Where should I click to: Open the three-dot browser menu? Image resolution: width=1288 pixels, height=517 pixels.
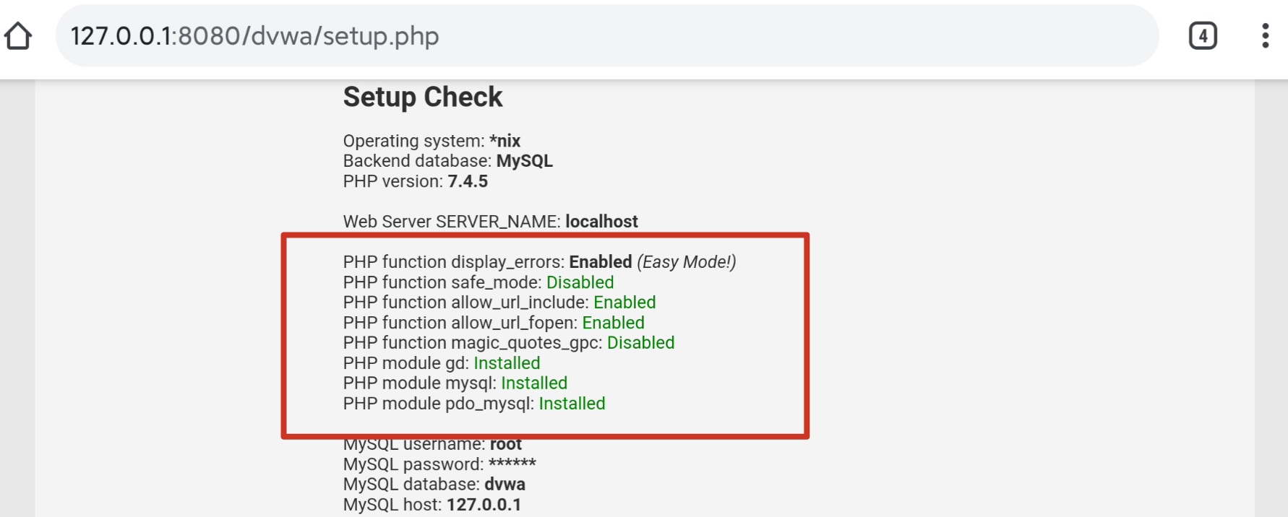tap(1265, 35)
